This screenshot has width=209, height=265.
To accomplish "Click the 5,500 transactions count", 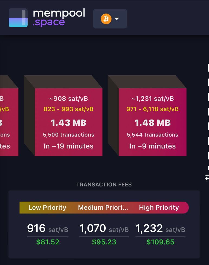I will [x=68, y=135].
